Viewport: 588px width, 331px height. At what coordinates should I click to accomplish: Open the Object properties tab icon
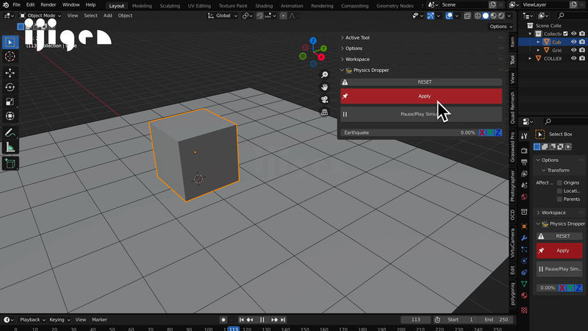(524, 227)
